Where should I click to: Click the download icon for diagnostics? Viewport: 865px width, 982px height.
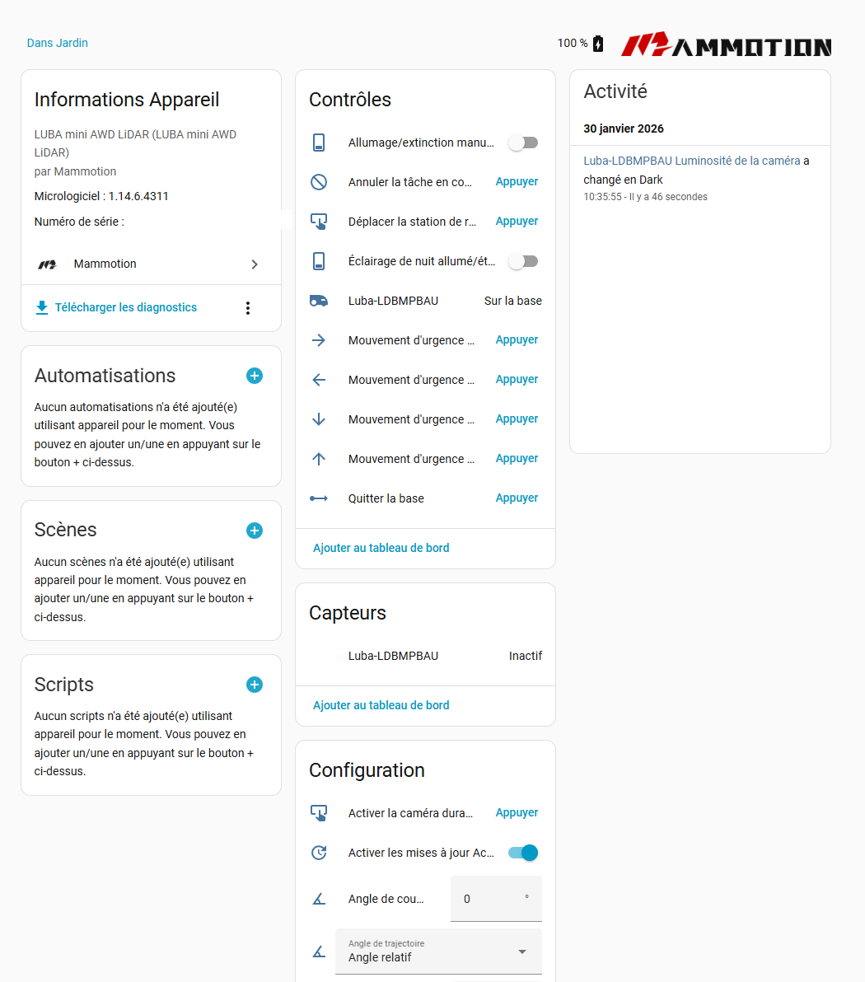[x=41, y=307]
